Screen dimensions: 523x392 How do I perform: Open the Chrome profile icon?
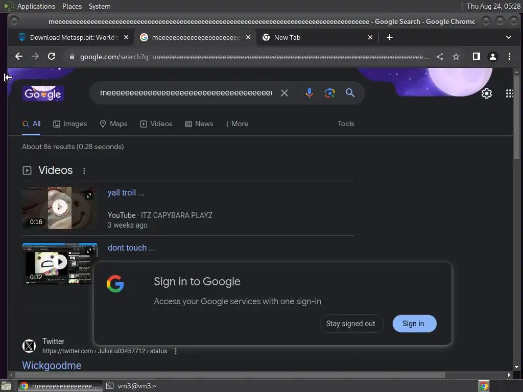(x=493, y=57)
